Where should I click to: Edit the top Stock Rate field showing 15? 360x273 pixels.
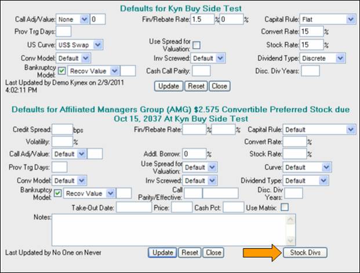tap(311, 45)
